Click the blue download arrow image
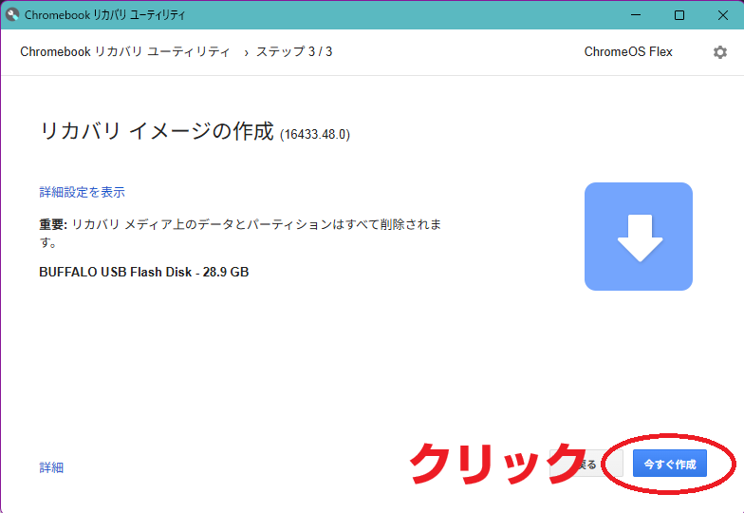Image resolution: width=744 pixels, height=513 pixels. [x=638, y=237]
